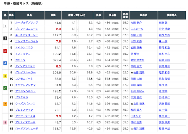188x134 pixels.
Task: Click the orange frame number 7 badge
Action: point(5,104)
